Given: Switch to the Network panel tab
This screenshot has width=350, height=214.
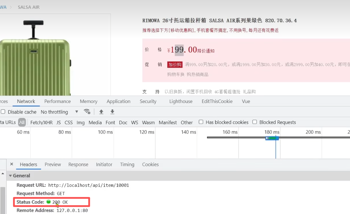Looking at the screenshot, I should tap(26, 101).
